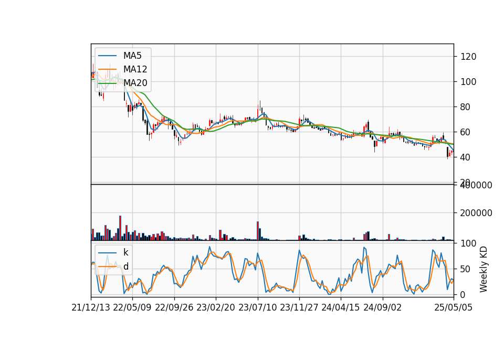Viewport: 504px width, 362px height.
Task: Click the 22/05/09 date label
Action: tap(132, 308)
